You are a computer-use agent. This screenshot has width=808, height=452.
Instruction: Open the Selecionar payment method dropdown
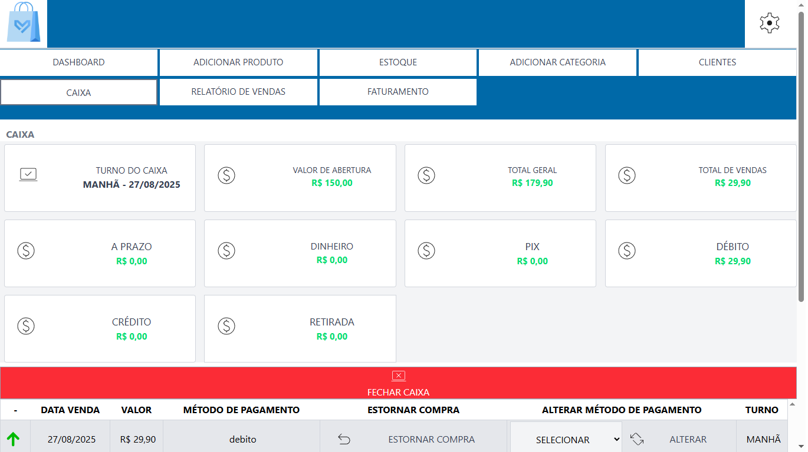pyautogui.click(x=566, y=439)
